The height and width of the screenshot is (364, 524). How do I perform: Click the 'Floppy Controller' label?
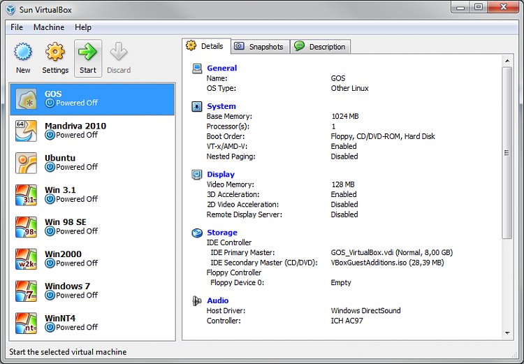(x=234, y=272)
